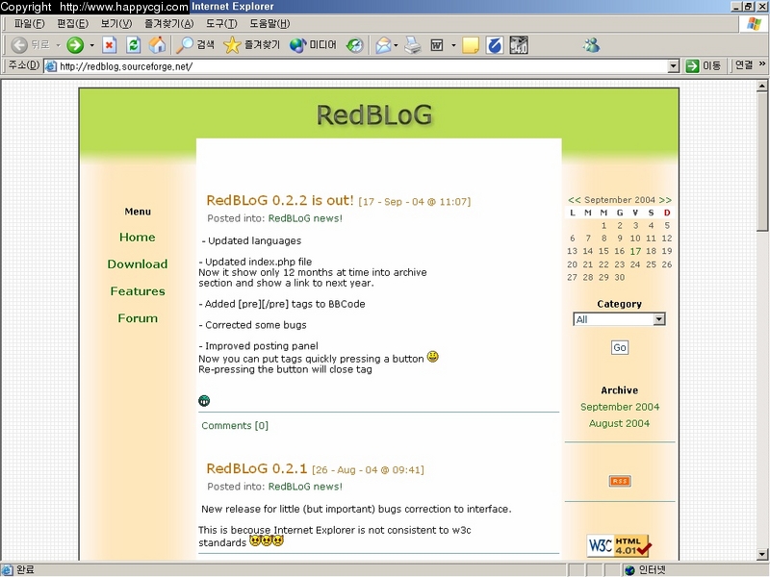Open the 보기(V) menu
770x577 pixels.
point(116,23)
